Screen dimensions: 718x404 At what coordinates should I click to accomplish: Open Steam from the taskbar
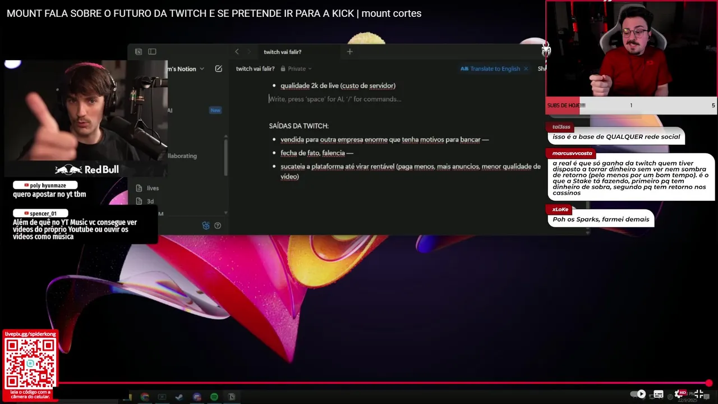[179, 397]
